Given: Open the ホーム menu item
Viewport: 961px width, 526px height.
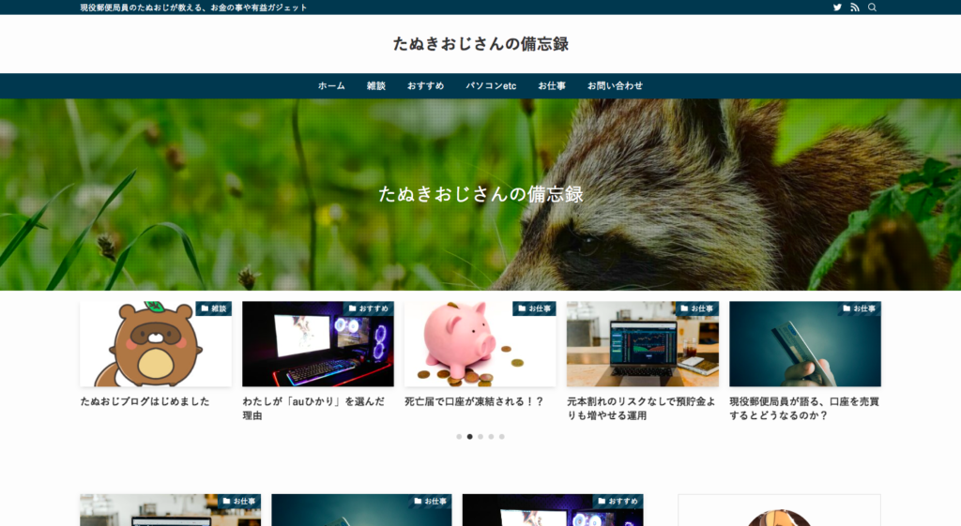Looking at the screenshot, I should (x=331, y=86).
